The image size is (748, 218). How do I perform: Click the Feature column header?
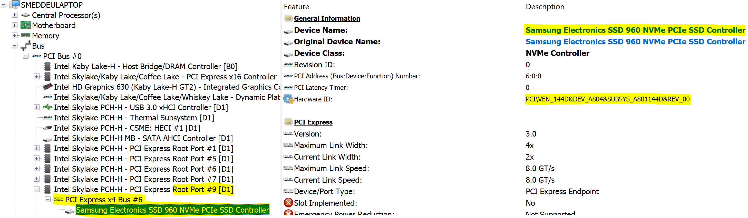click(296, 7)
